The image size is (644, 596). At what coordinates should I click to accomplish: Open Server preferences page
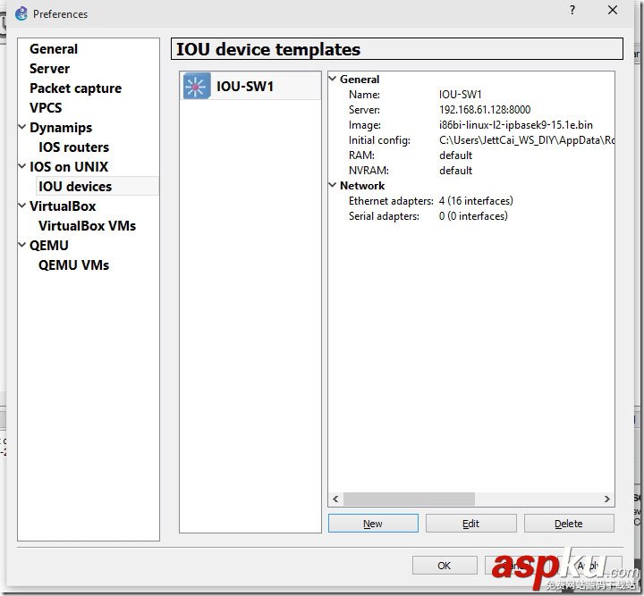pos(49,69)
